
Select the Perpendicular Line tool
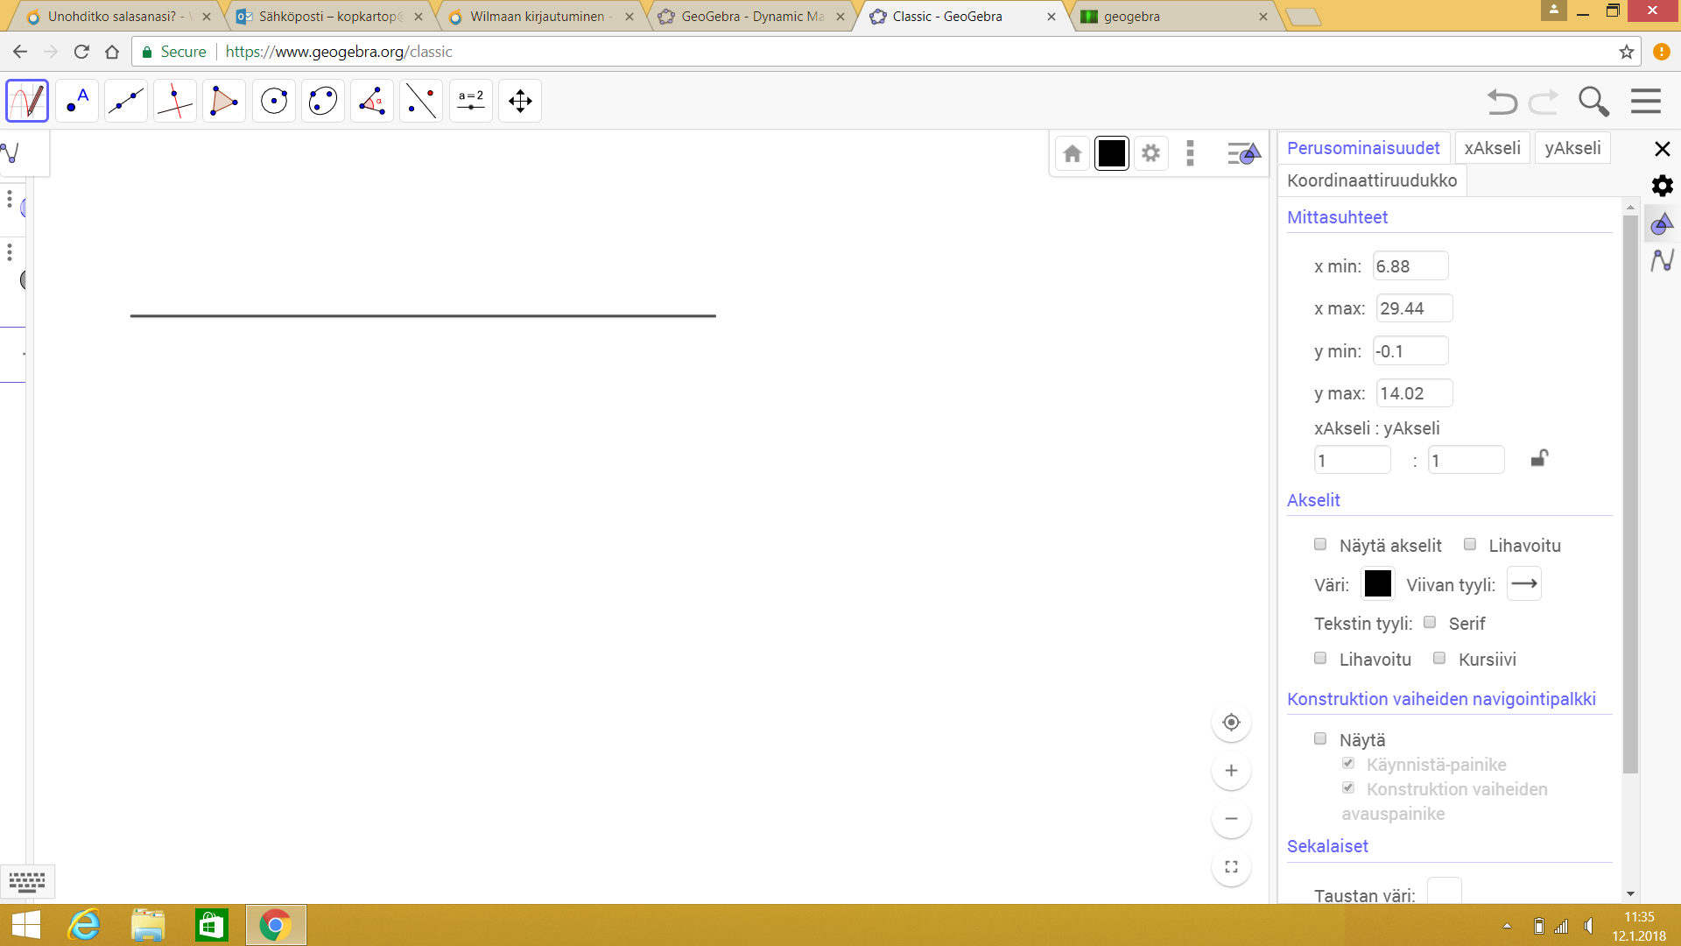[x=175, y=102]
